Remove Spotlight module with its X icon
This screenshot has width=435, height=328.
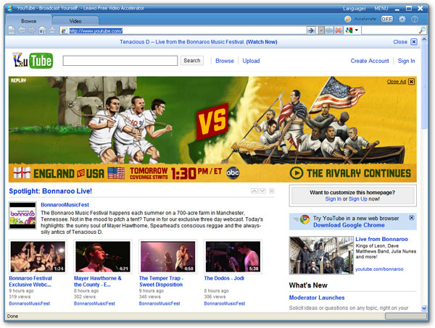click(272, 191)
